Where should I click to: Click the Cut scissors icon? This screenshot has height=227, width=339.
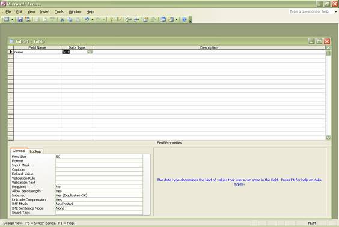click(x=62, y=20)
